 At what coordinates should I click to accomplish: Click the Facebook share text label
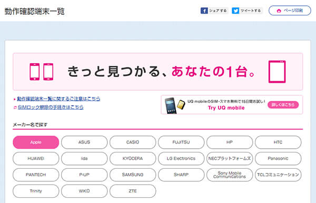(x=218, y=11)
